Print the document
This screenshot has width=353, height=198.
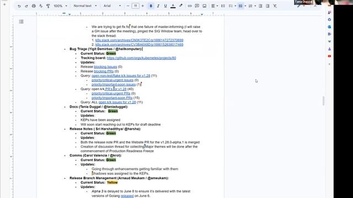pyautogui.click(x=34, y=6)
